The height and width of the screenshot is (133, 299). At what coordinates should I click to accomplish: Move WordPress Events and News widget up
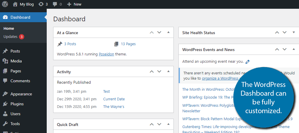tap(277, 49)
